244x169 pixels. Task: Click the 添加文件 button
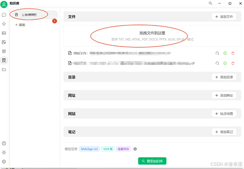point(224,17)
